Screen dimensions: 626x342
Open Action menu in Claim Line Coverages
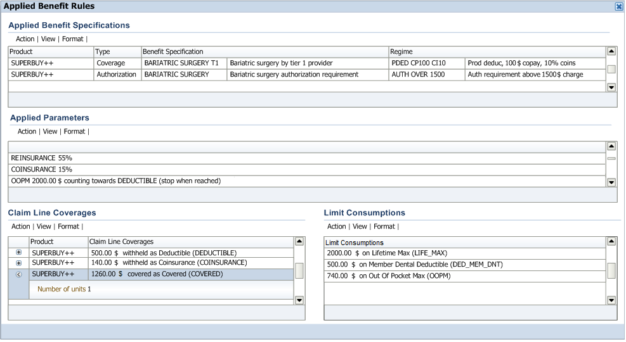[21, 226]
